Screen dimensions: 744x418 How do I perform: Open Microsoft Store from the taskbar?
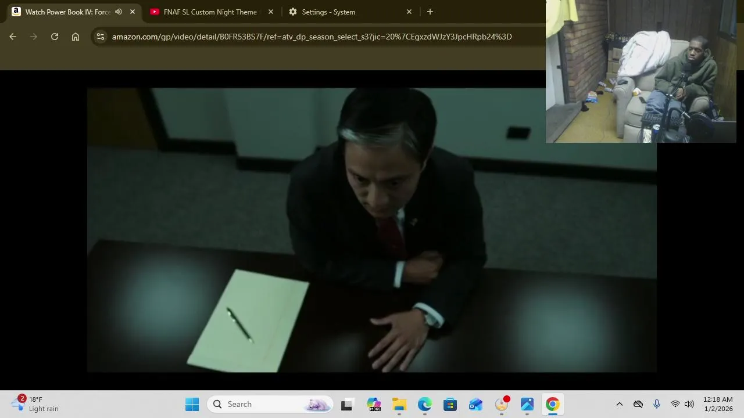[x=450, y=404]
